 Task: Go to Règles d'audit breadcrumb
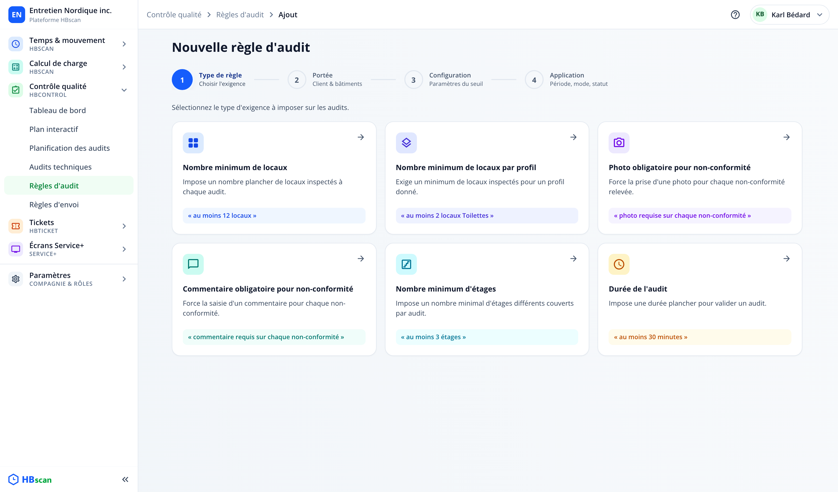click(x=240, y=15)
